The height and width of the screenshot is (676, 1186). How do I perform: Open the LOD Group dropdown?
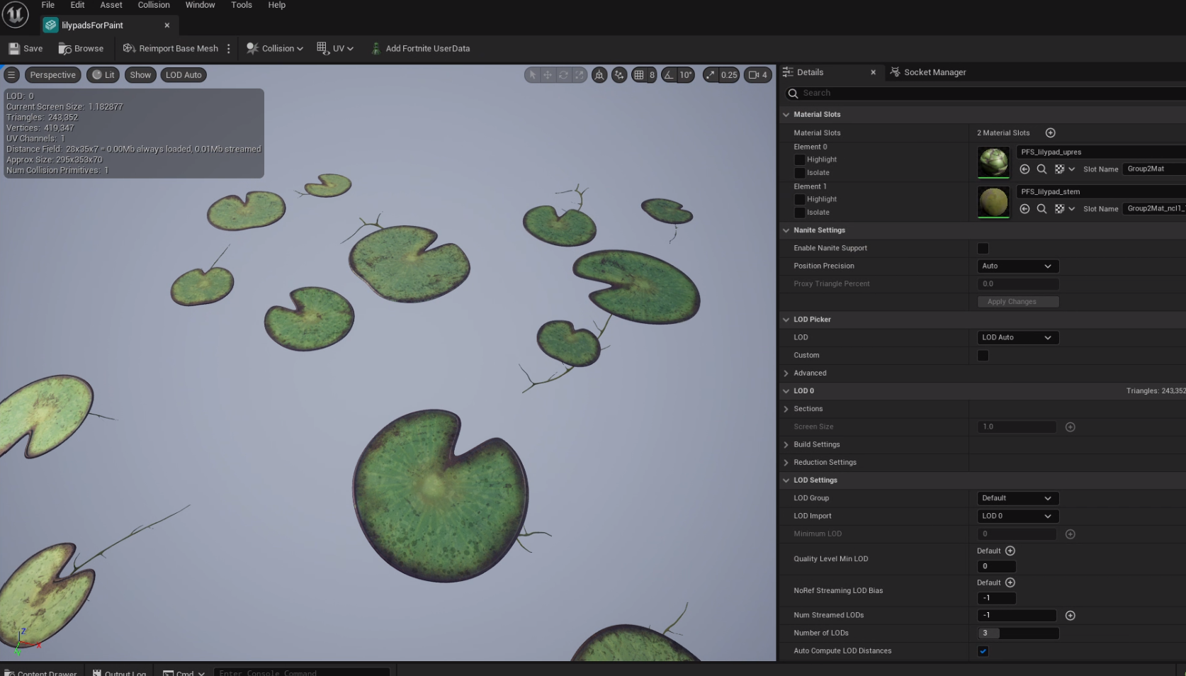[1017, 498]
